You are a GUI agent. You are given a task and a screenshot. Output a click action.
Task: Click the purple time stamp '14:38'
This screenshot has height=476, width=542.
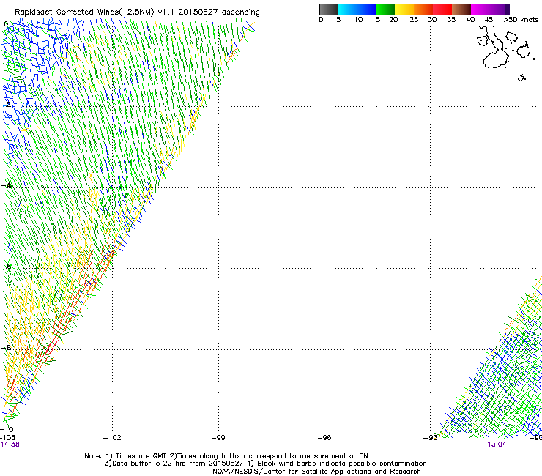click(10, 445)
